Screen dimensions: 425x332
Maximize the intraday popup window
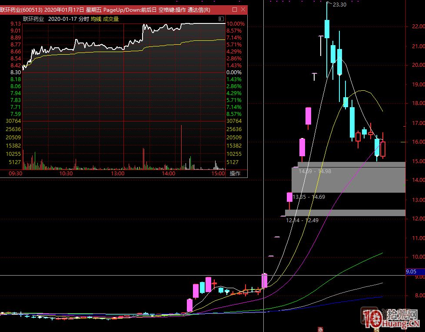[235, 10]
